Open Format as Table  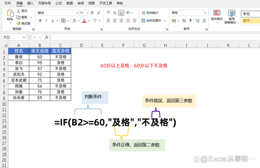[232, 17]
